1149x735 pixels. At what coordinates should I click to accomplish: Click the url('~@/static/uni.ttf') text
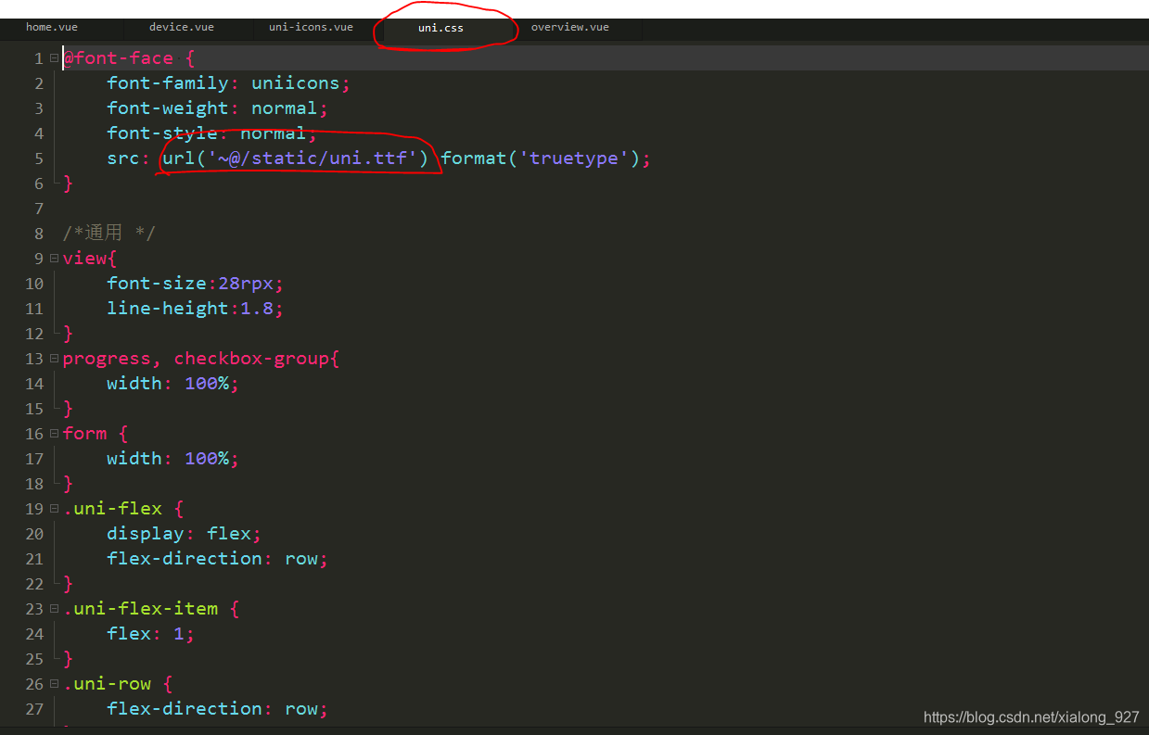click(296, 158)
